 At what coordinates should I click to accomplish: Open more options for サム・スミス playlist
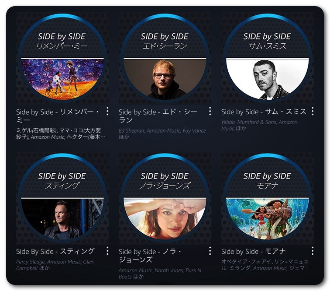[x=313, y=111]
